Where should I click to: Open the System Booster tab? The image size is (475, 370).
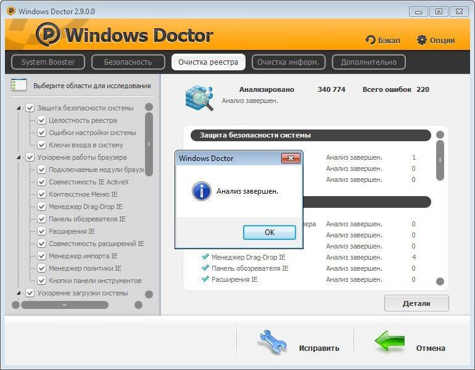click(48, 62)
